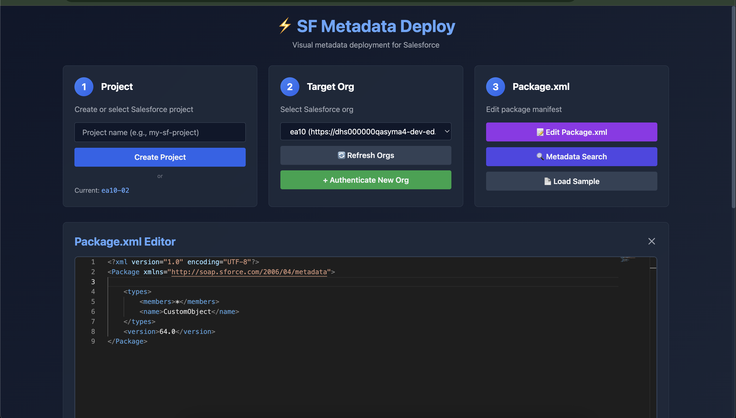The height and width of the screenshot is (418, 736).
Task: Click the notepad icon on Edit Package.xml
Action: pyautogui.click(x=540, y=132)
